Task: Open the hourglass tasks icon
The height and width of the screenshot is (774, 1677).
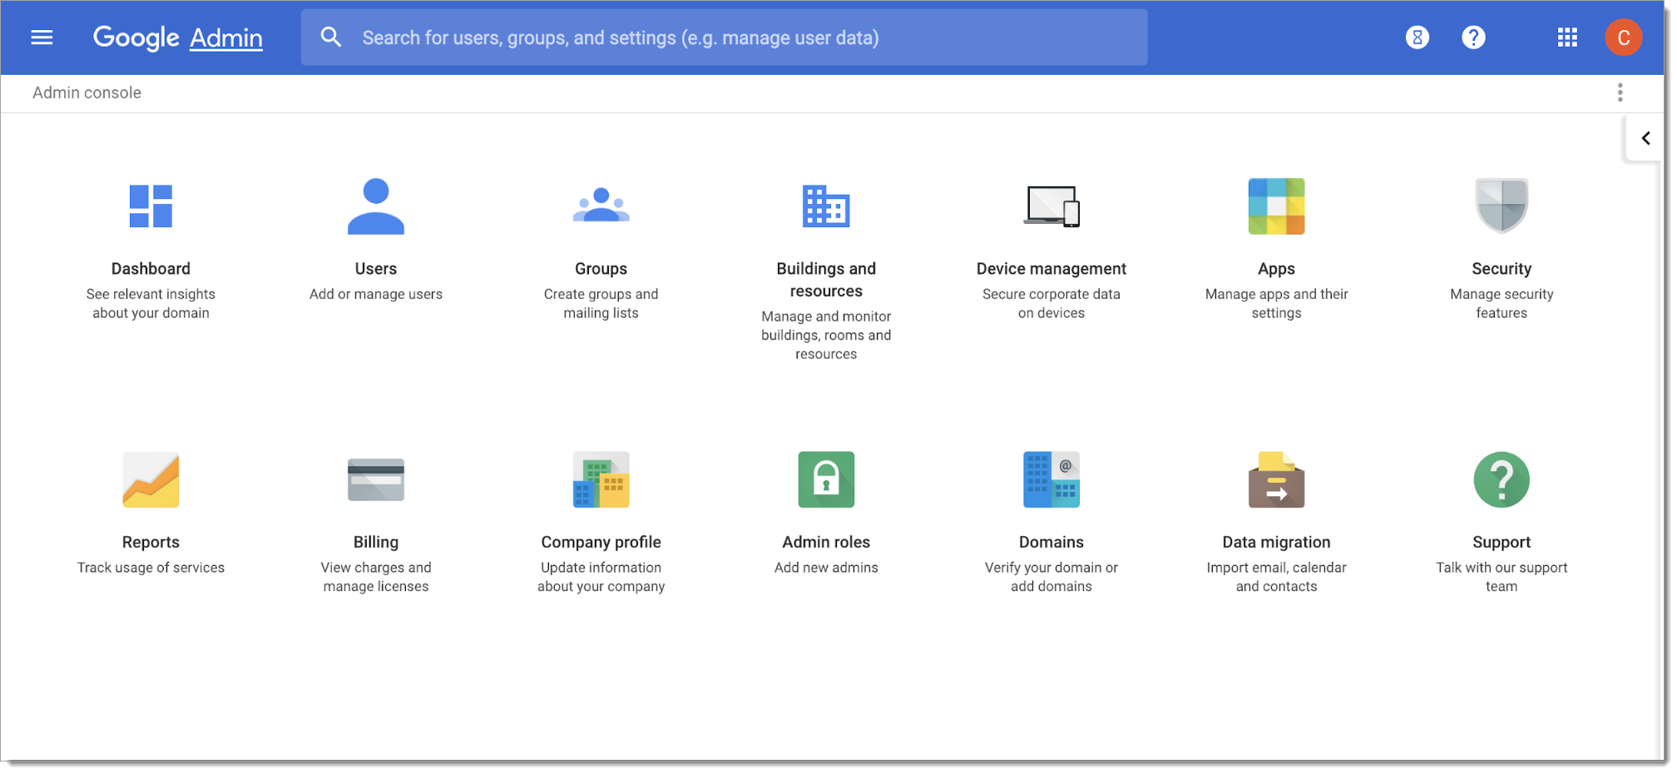Action: pyautogui.click(x=1417, y=37)
